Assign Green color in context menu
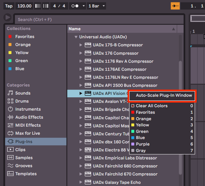205x186 pixels. click(162, 131)
